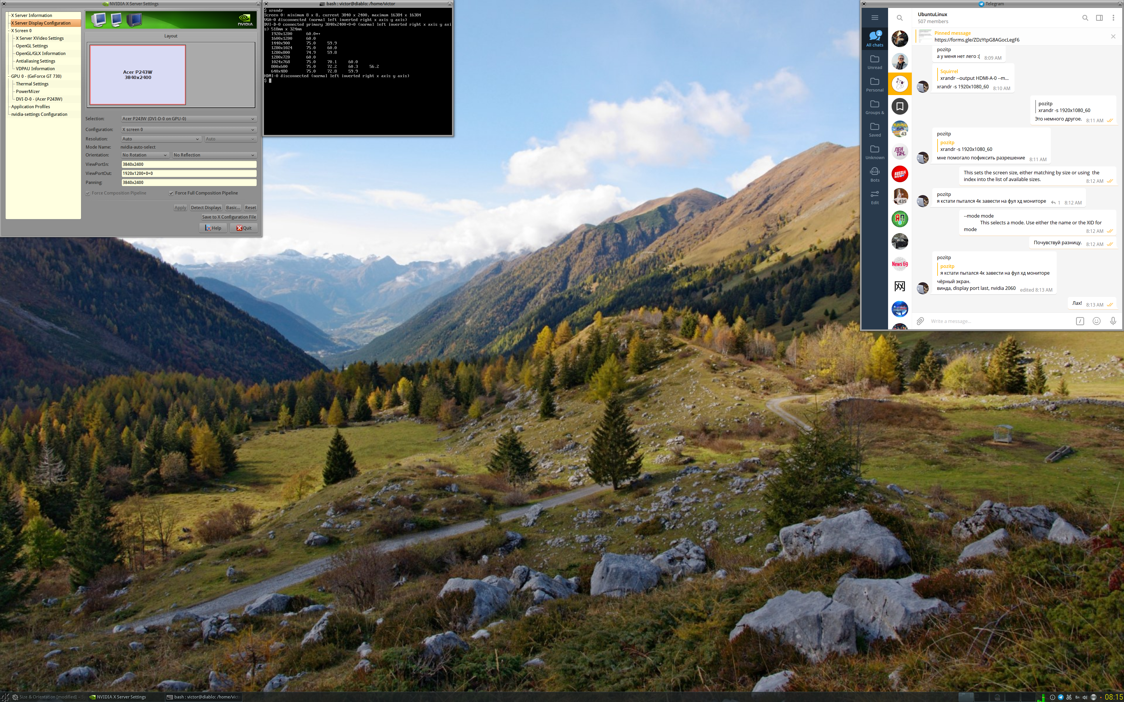Open the bot commands slash icon

click(1080, 321)
